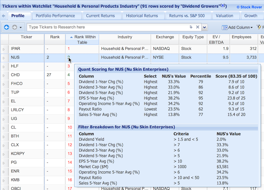Expand the CHD row triangle
The width and height of the screenshot is (264, 190).
tap(4, 75)
